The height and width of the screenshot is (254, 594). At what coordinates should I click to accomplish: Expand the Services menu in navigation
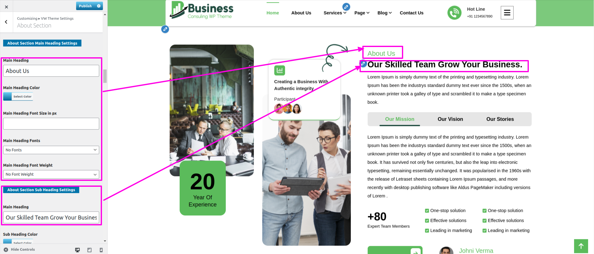pos(335,13)
